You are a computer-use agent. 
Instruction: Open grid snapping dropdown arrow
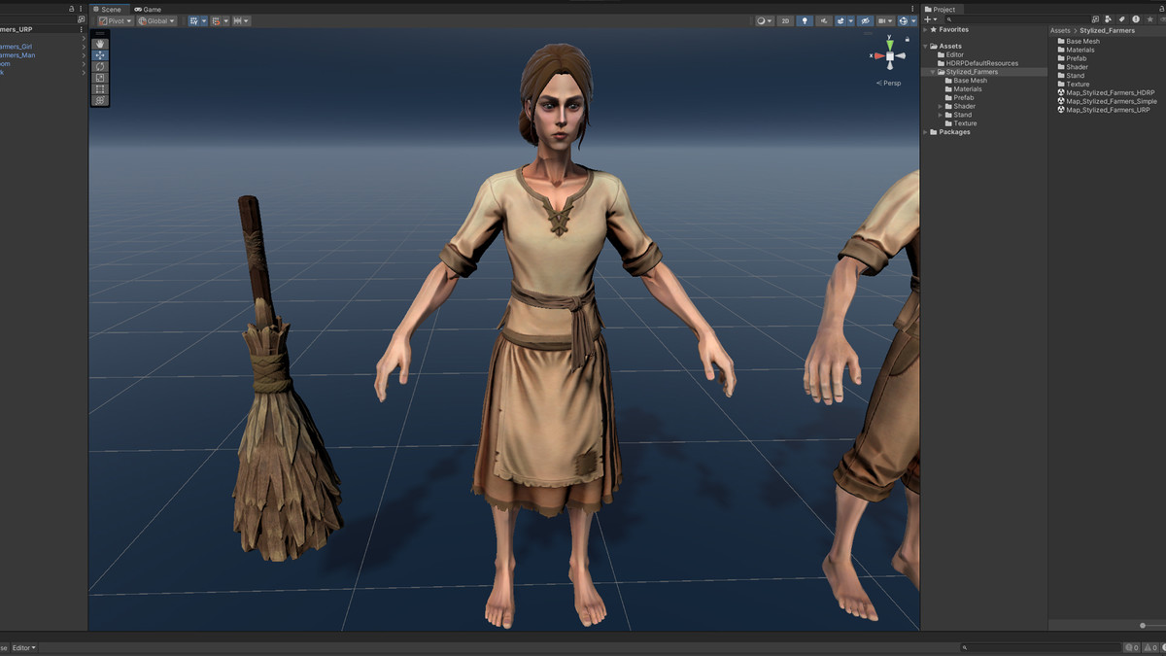204,20
